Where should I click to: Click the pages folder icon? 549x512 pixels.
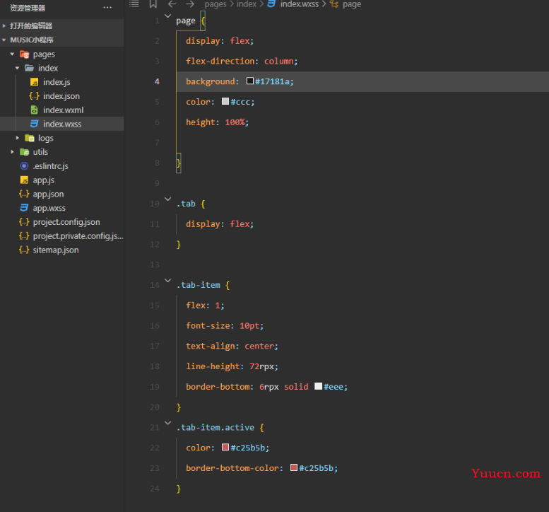(x=25, y=54)
